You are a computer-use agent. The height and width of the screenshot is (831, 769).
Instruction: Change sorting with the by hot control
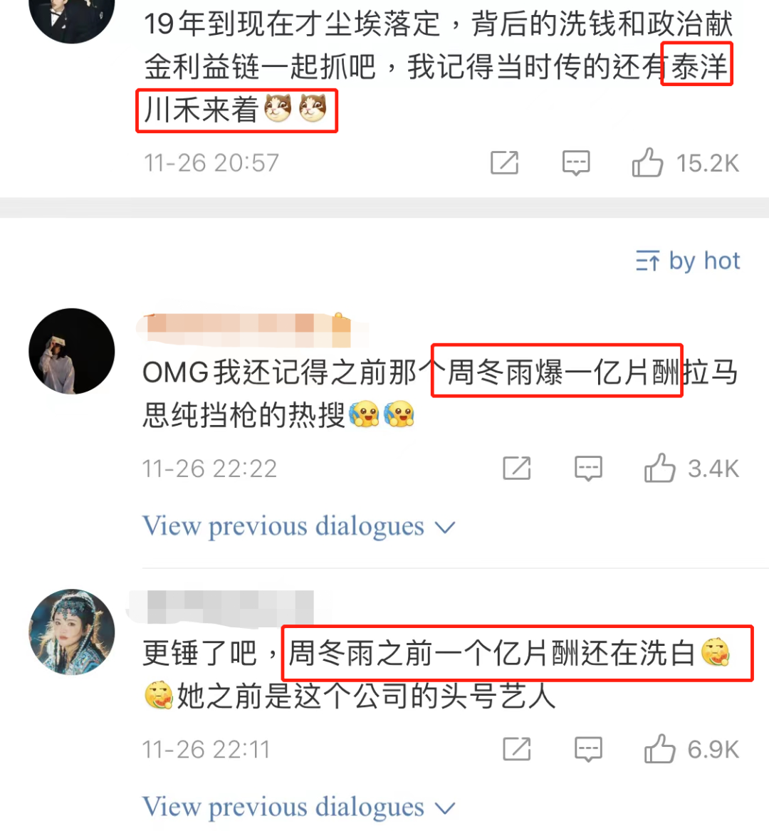[x=687, y=261]
